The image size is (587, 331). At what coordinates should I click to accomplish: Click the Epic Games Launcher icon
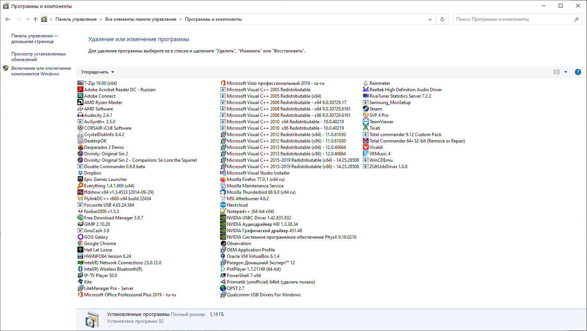80,179
